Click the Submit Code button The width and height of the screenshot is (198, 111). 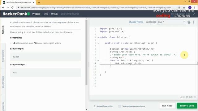point(187,106)
